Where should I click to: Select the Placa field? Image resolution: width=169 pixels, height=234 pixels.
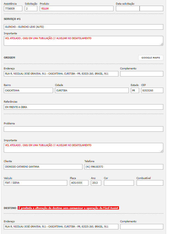tap(79, 183)
